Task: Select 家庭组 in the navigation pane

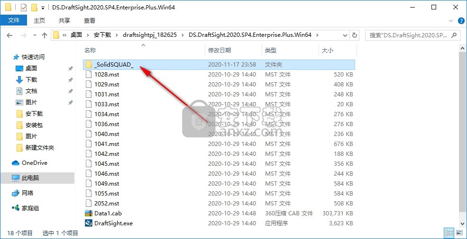Action: [30, 208]
